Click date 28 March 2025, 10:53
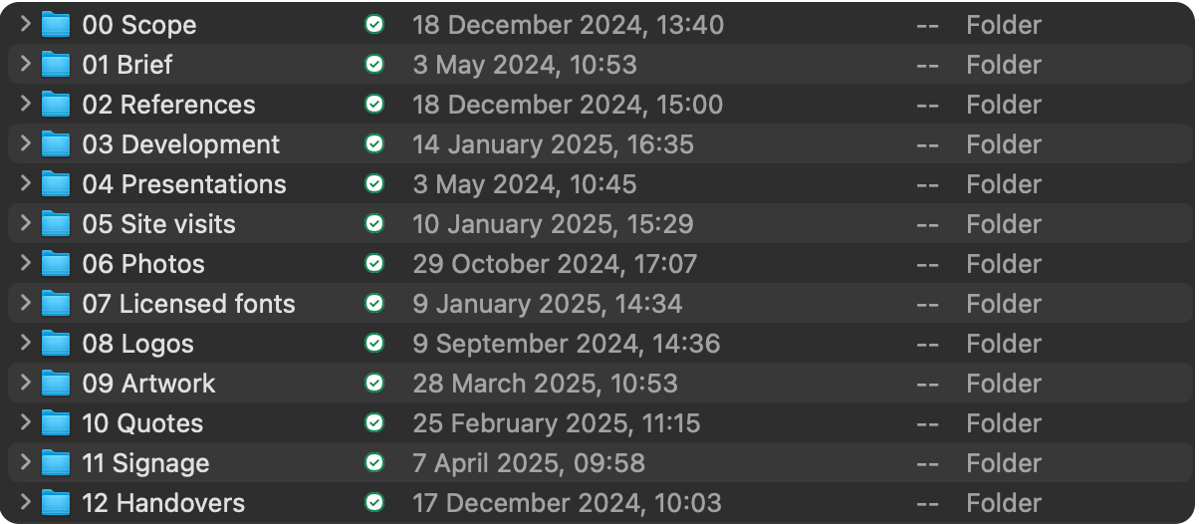 coord(546,384)
